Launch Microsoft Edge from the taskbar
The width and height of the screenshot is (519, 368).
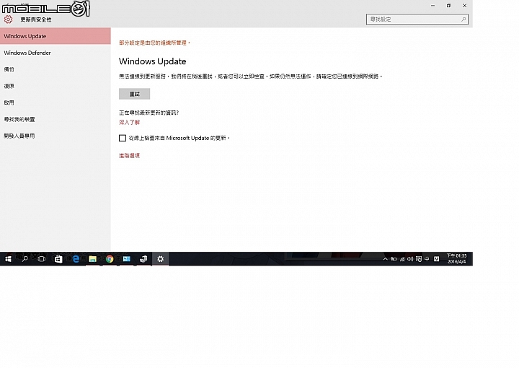tap(76, 259)
